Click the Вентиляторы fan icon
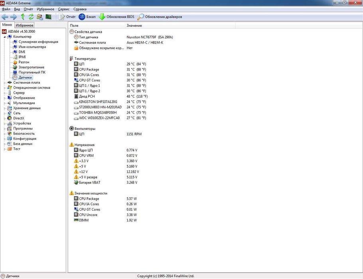 click(x=71, y=128)
